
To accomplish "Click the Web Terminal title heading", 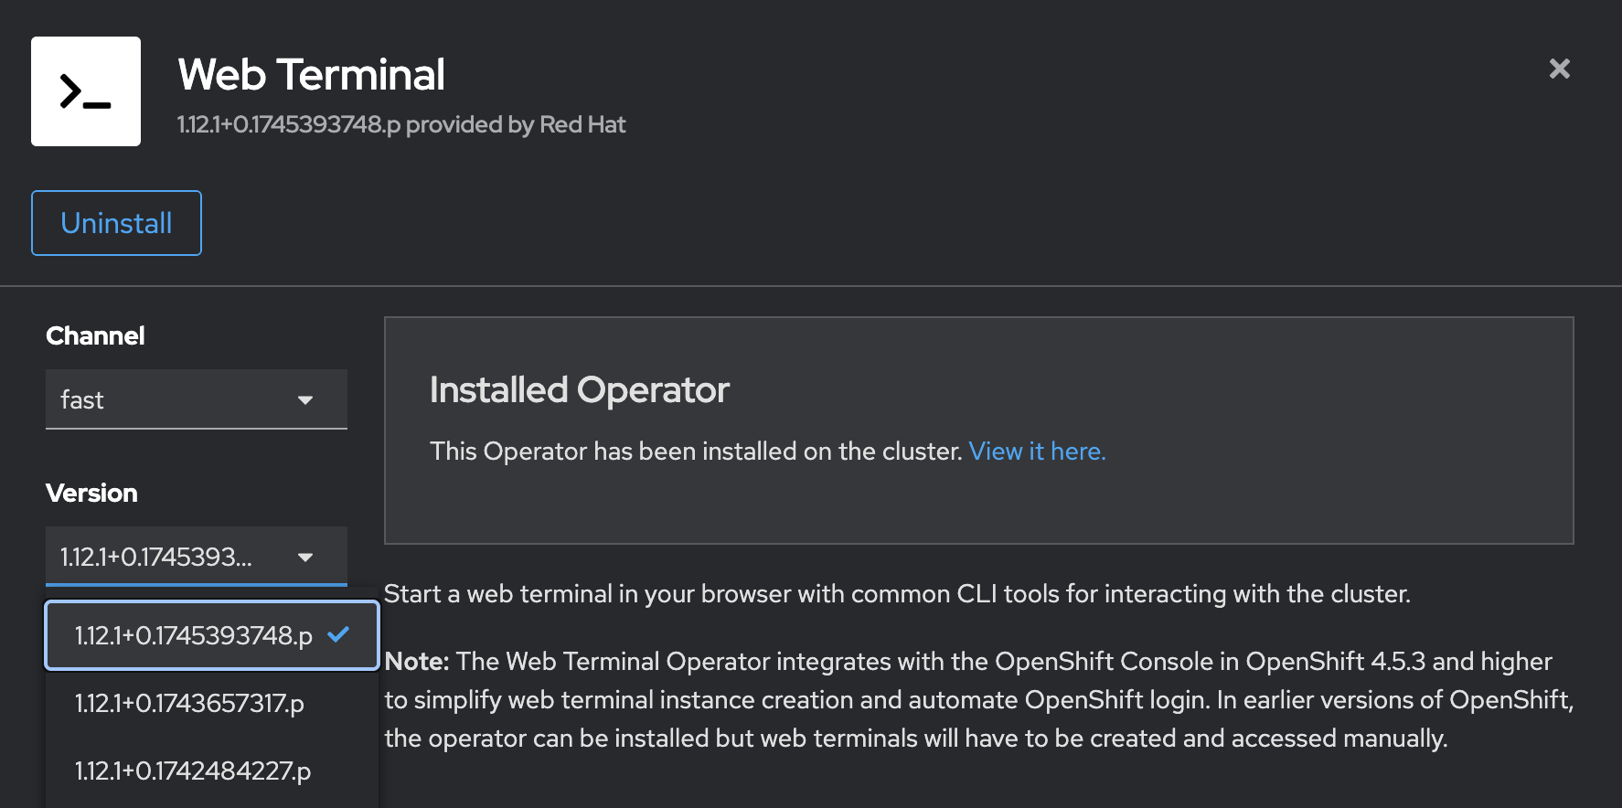I will [x=311, y=75].
